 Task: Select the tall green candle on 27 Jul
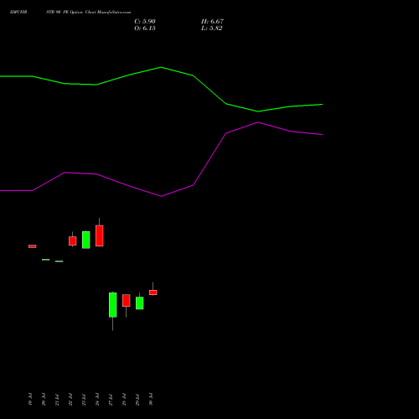click(x=113, y=305)
